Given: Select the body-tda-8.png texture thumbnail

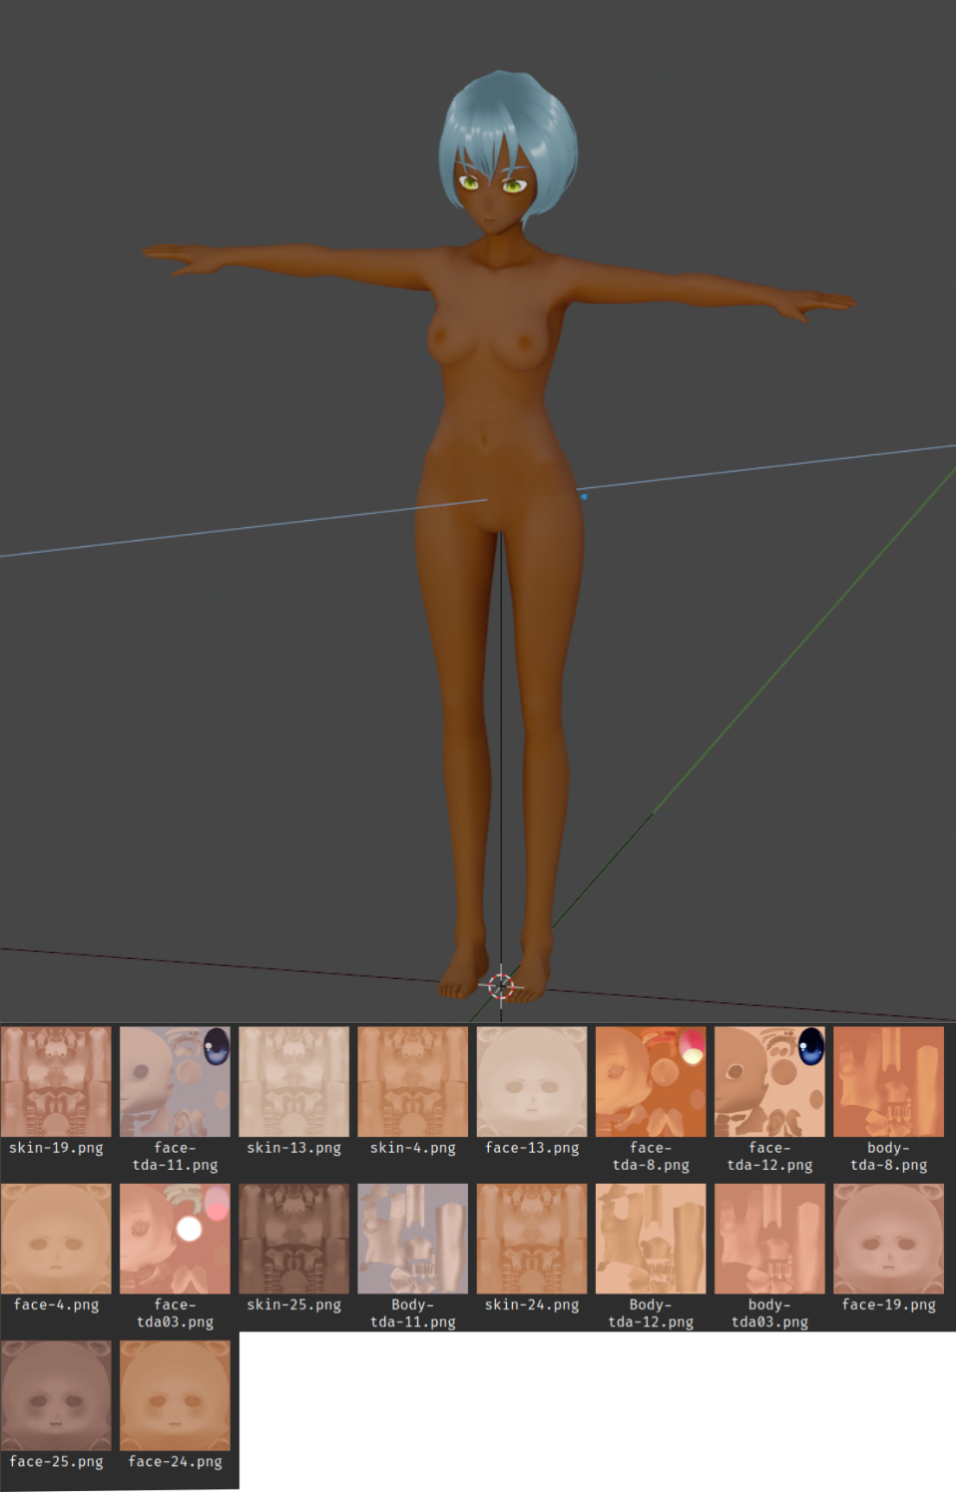Looking at the screenshot, I should (x=889, y=1082).
